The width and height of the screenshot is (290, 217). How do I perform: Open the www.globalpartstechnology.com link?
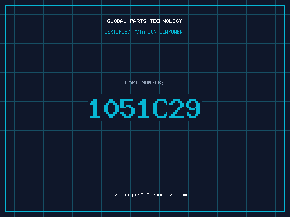pyautogui.click(x=145, y=195)
